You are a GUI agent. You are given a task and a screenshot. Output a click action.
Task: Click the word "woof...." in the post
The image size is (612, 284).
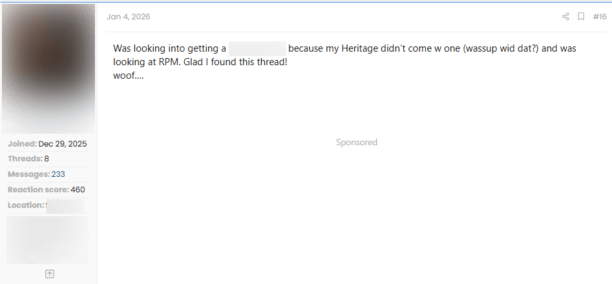click(x=128, y=76)
